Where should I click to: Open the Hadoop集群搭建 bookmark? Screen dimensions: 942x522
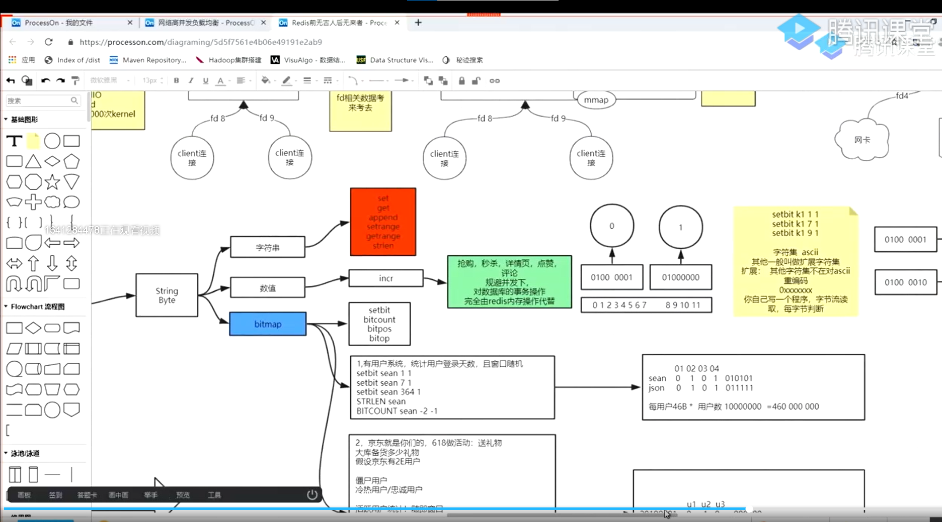(229, 60)
